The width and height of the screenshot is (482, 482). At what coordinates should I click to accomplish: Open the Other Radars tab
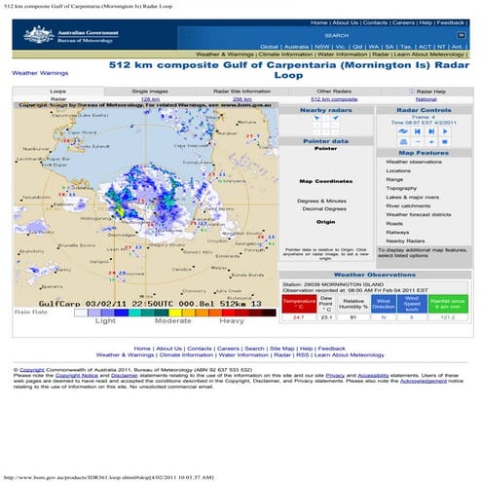334,92
